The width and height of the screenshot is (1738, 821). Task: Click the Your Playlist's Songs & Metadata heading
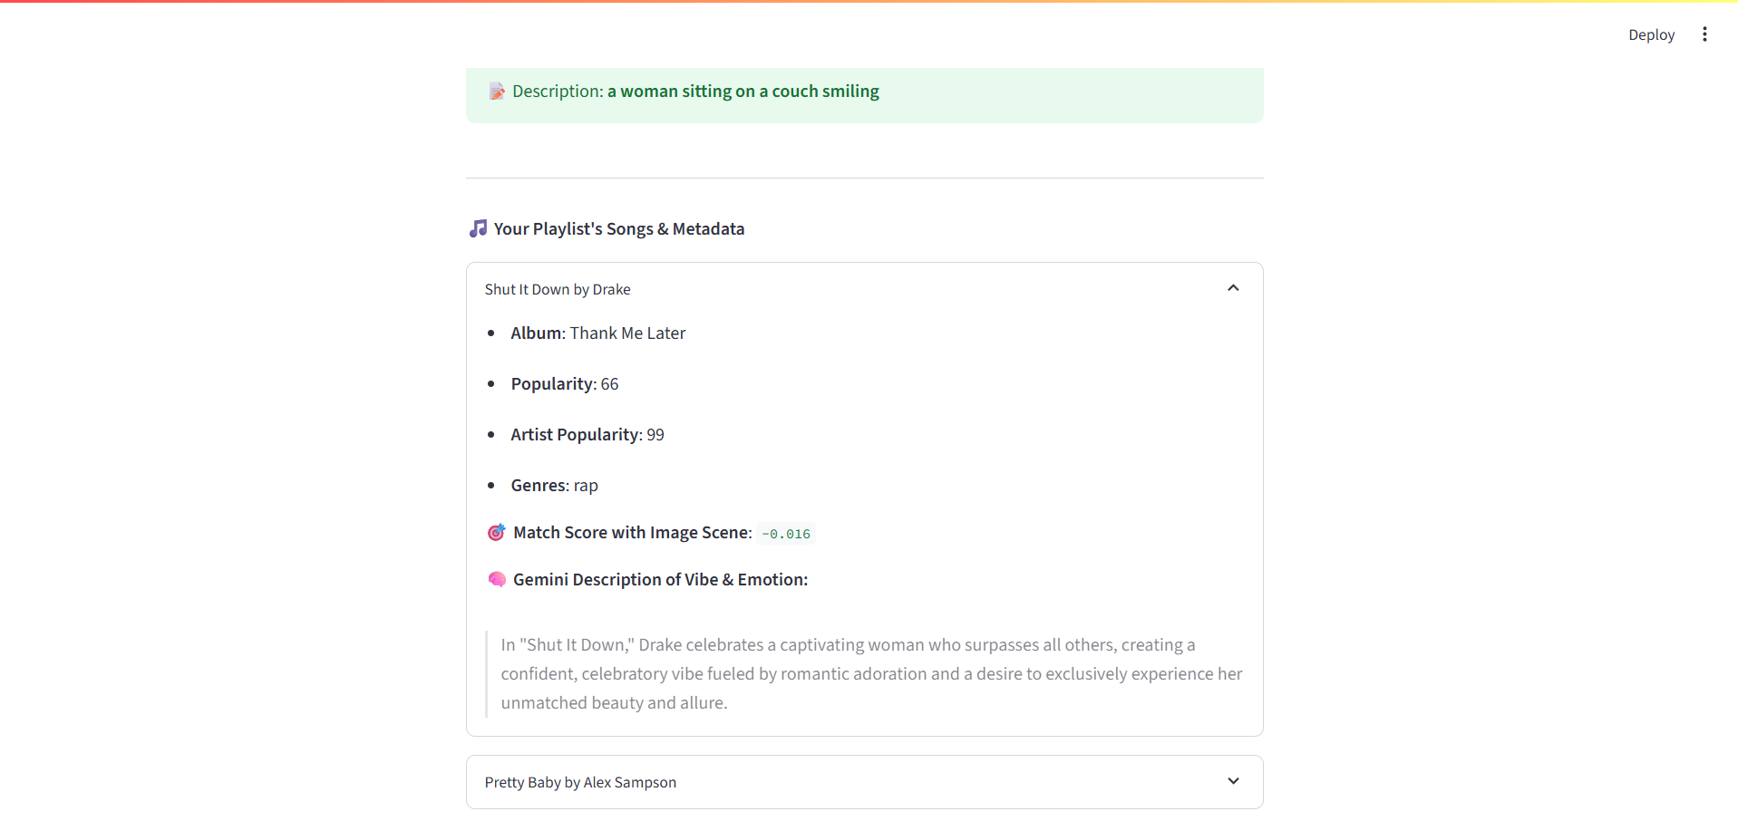click(618, 229)
